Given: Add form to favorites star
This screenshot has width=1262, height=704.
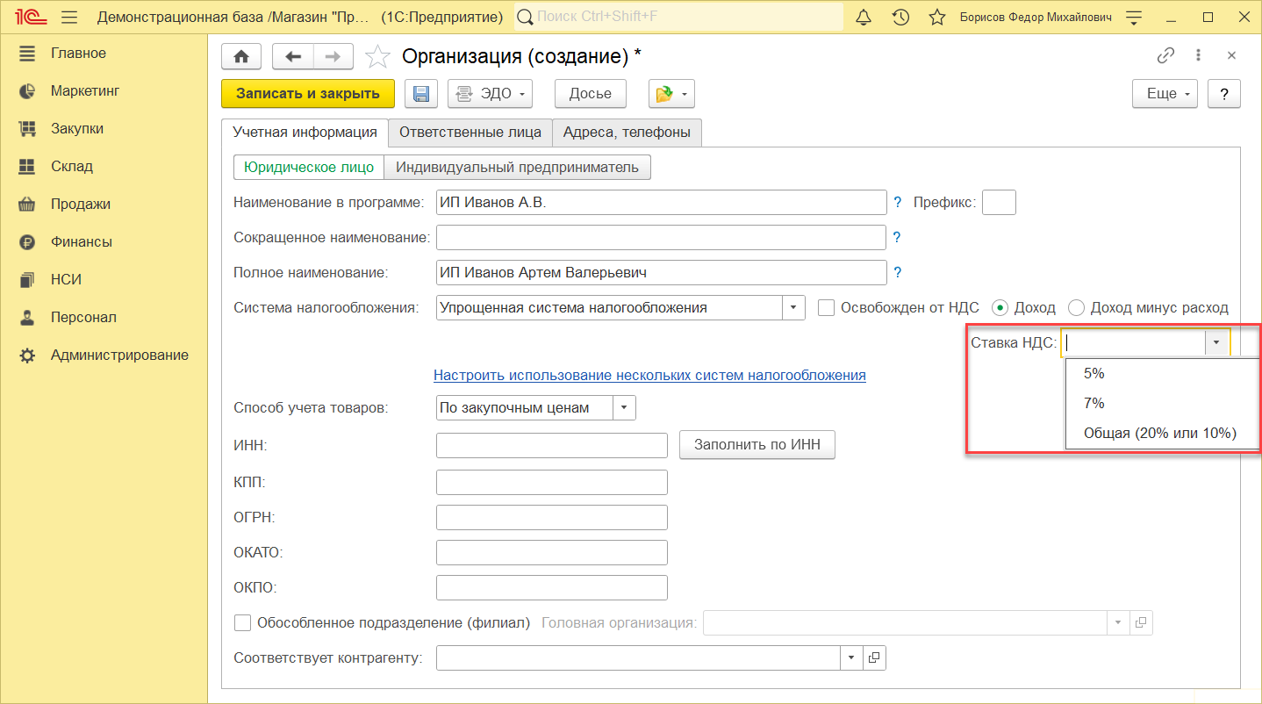Looking at the screenshot, I should pos(377,57).
